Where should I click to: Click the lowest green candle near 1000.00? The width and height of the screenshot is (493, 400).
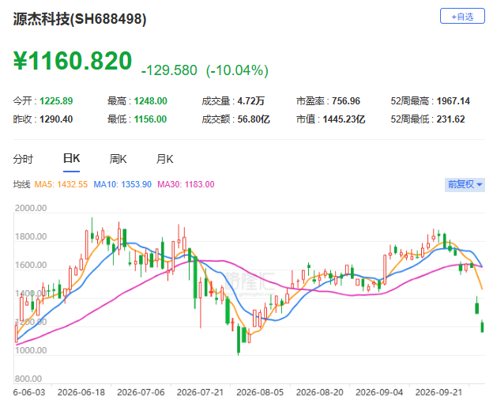pyautogui.click(x=239, y=340)
